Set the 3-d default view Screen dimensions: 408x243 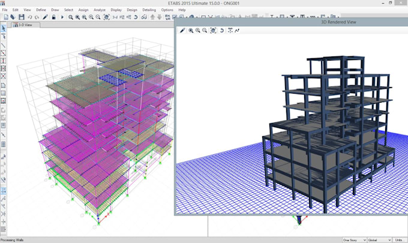tap(115, 17)
